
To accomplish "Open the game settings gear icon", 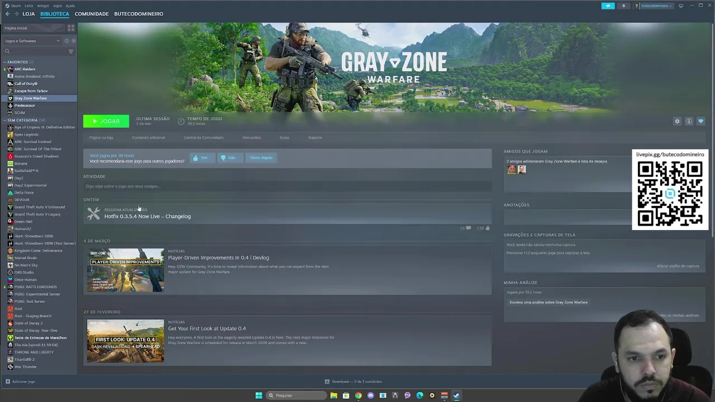I will [x=677, y=121].
